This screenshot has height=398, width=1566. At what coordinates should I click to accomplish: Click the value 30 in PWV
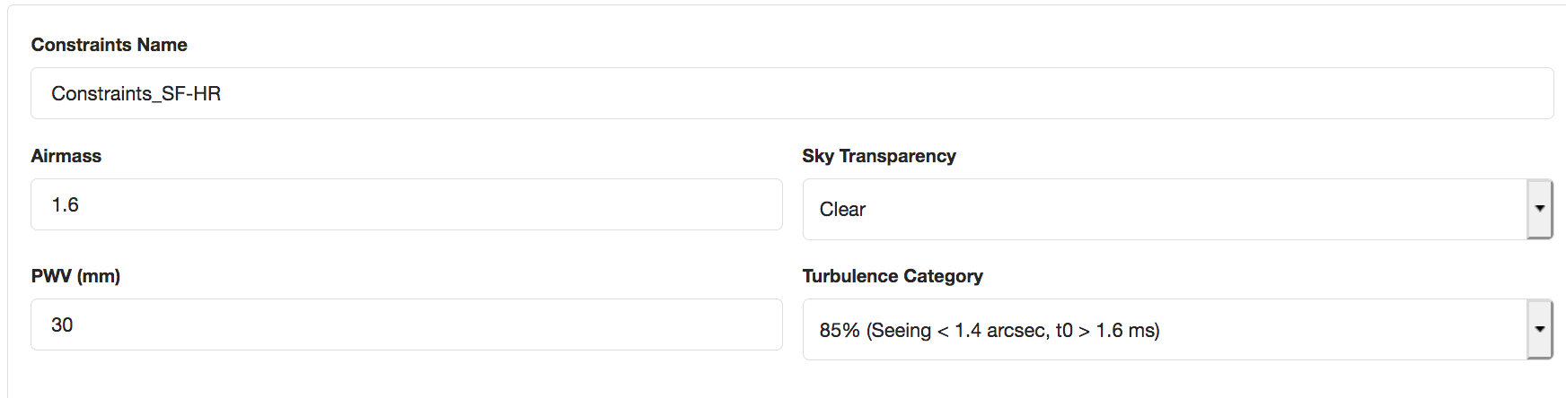click(62, 324)
